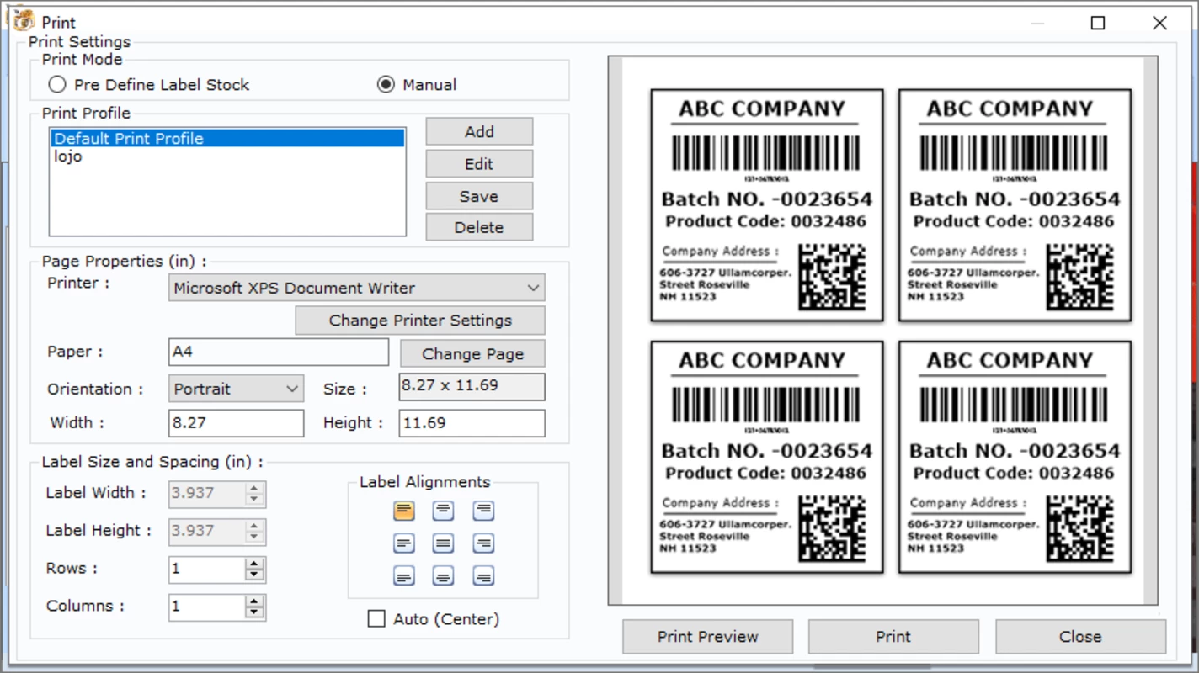This screenshot has width=1199, height=673.
Task: Click the Label Width field 3.937
Action: point(207,494)
